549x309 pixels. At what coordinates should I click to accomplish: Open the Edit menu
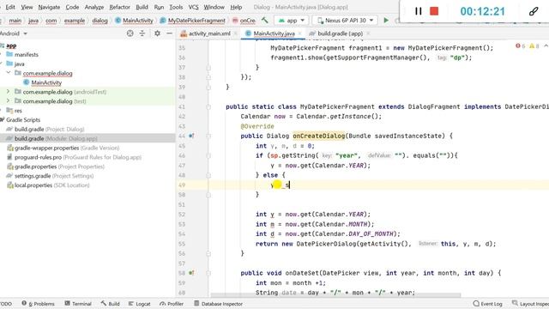click(9, 7)
